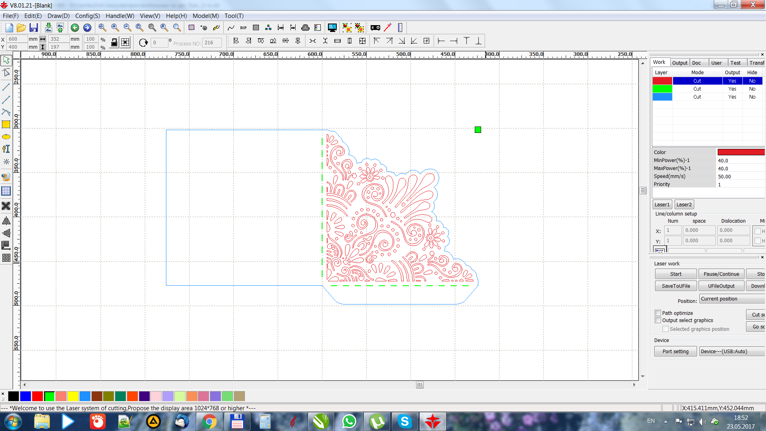Pick the yellow swatch in color palette
This screenshot has height=431, width=766.
(x=73, y=396)
